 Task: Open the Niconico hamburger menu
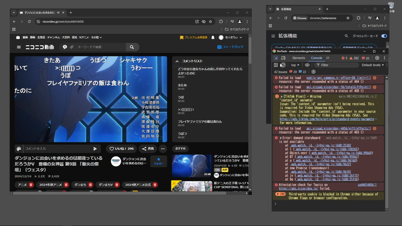(18, 47)
